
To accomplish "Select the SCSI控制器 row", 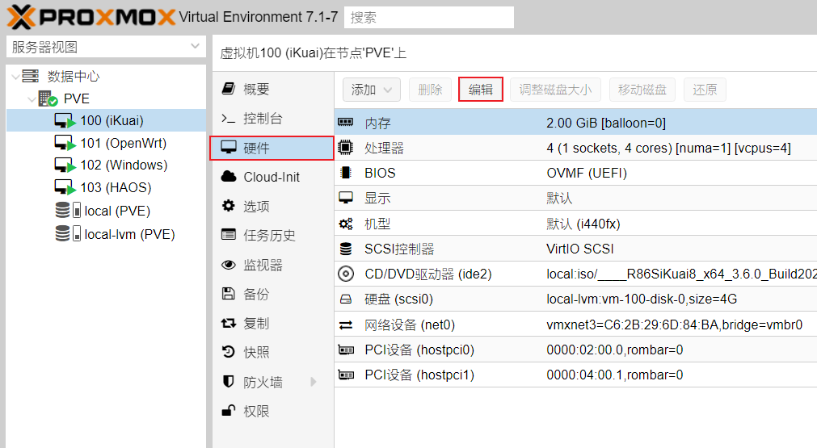I will point(575,249).
